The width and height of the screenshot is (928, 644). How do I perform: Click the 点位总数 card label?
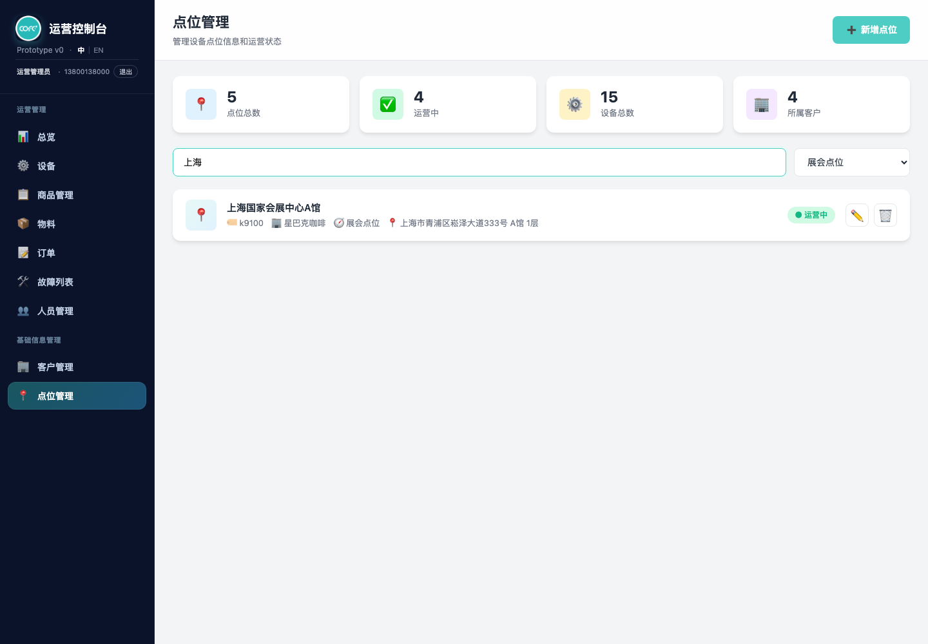244,113
